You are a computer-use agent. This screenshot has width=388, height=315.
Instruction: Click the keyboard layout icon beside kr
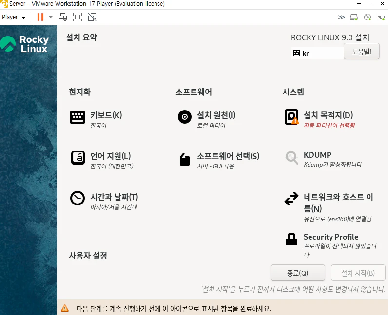point(296,53)
